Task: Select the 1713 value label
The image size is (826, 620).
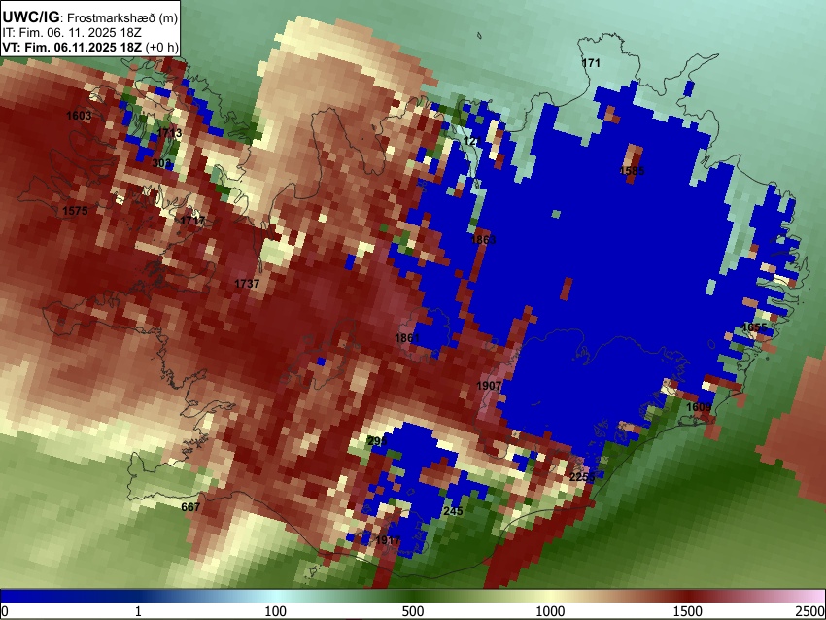Action: [x=170, y=133]
